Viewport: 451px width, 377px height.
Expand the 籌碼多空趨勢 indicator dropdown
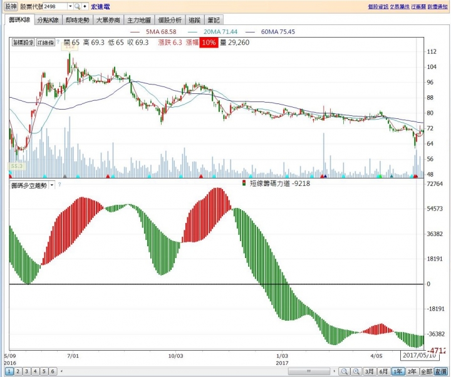coord(52,185)
